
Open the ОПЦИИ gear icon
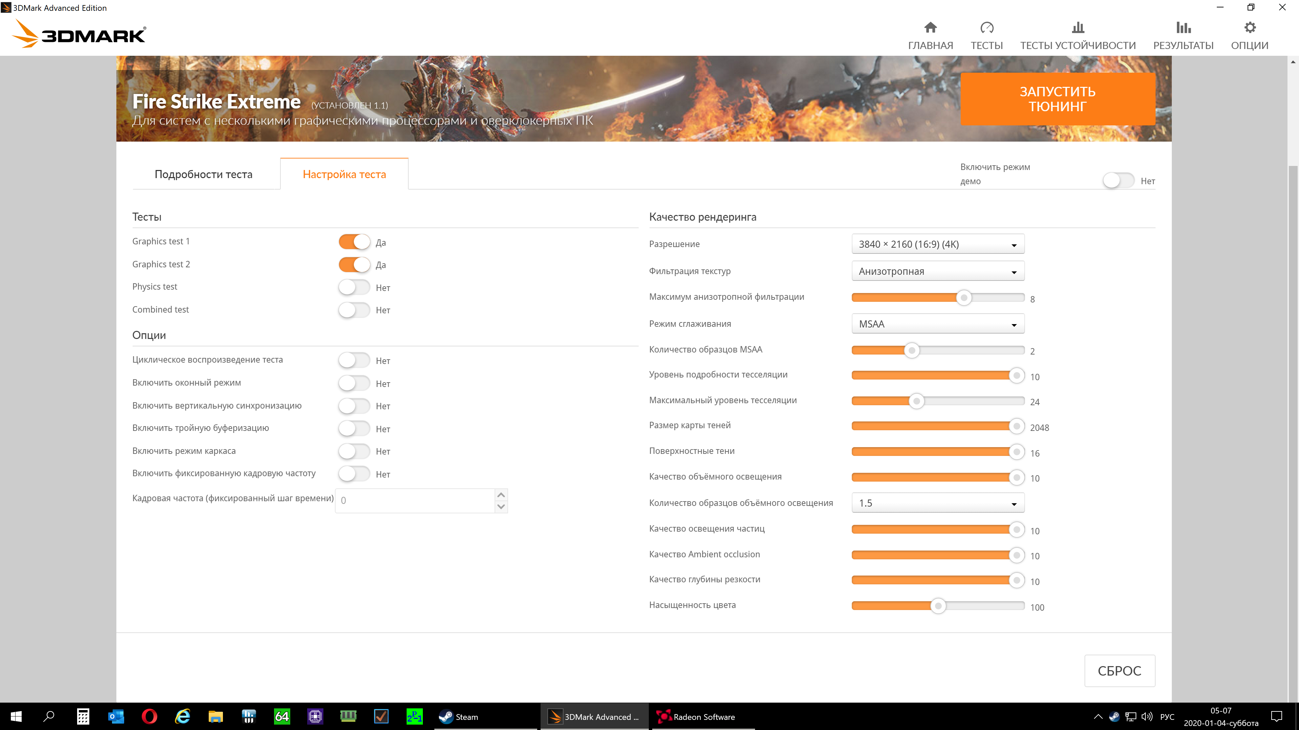pyautogui.click(x=1250, y=28)
